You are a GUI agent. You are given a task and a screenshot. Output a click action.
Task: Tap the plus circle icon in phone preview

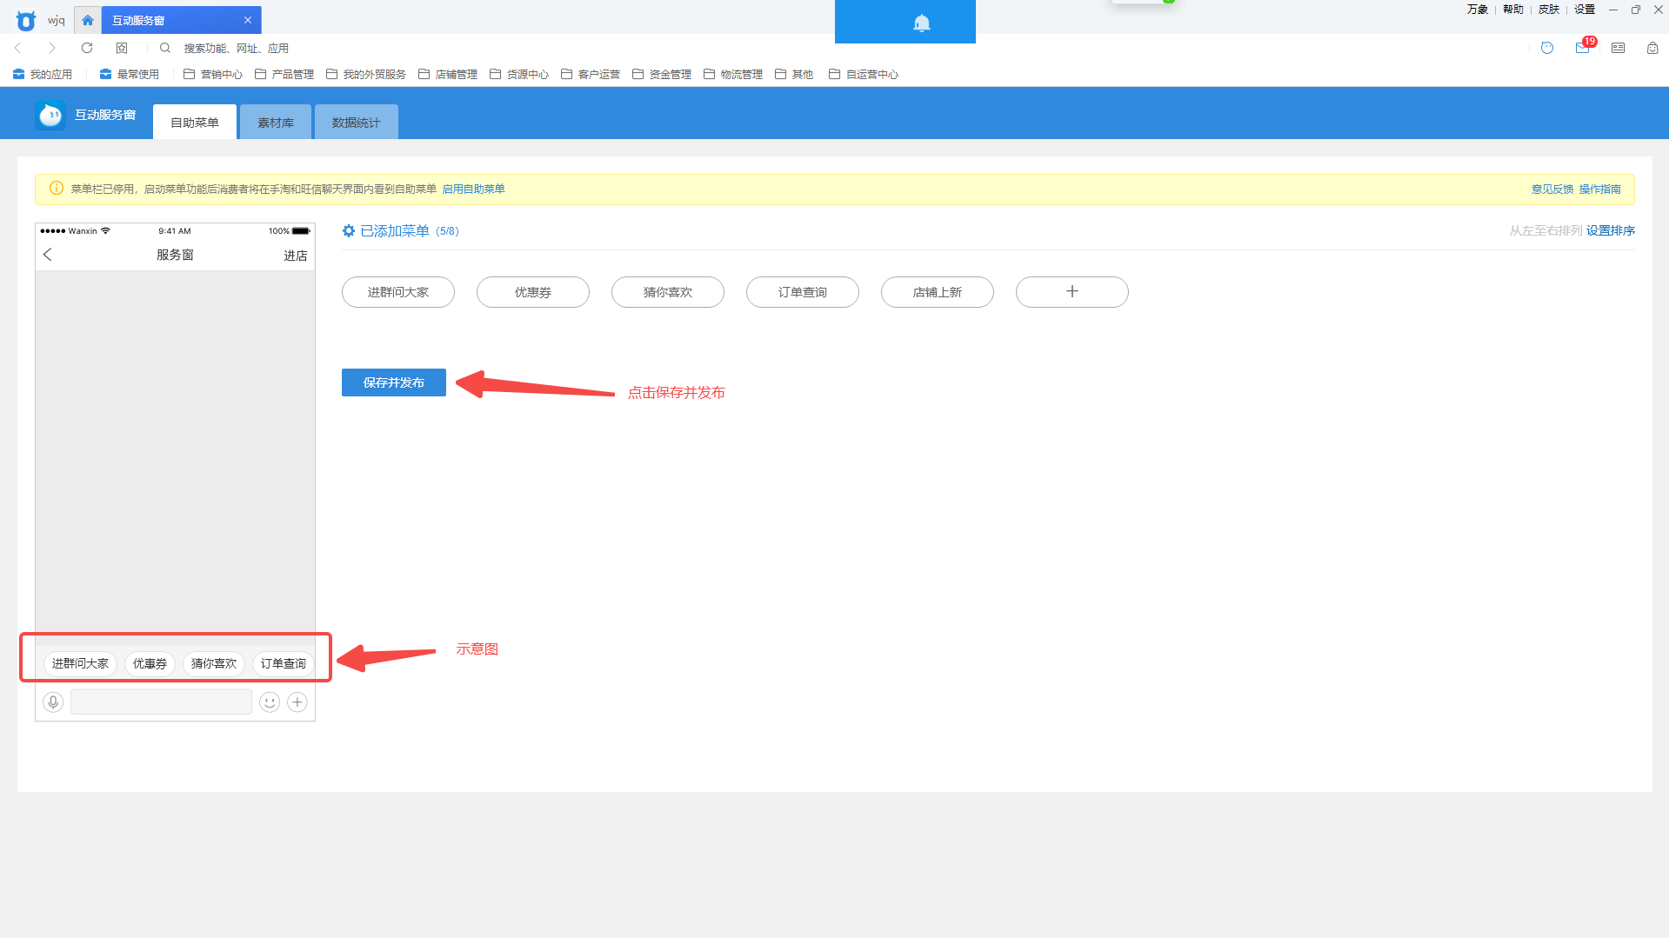pos(297,702)
